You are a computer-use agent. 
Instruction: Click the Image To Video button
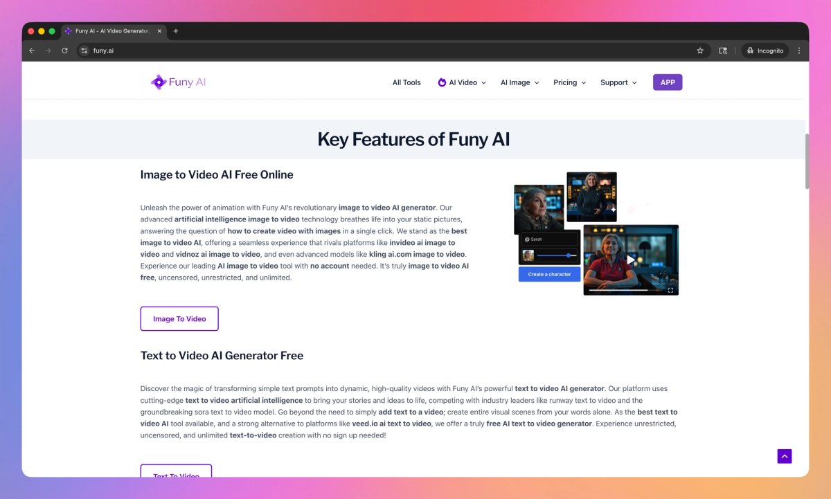coord(179,319)
